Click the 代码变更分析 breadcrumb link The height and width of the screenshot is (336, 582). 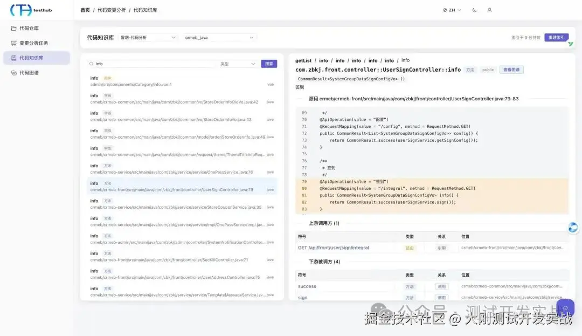[112, 10]
